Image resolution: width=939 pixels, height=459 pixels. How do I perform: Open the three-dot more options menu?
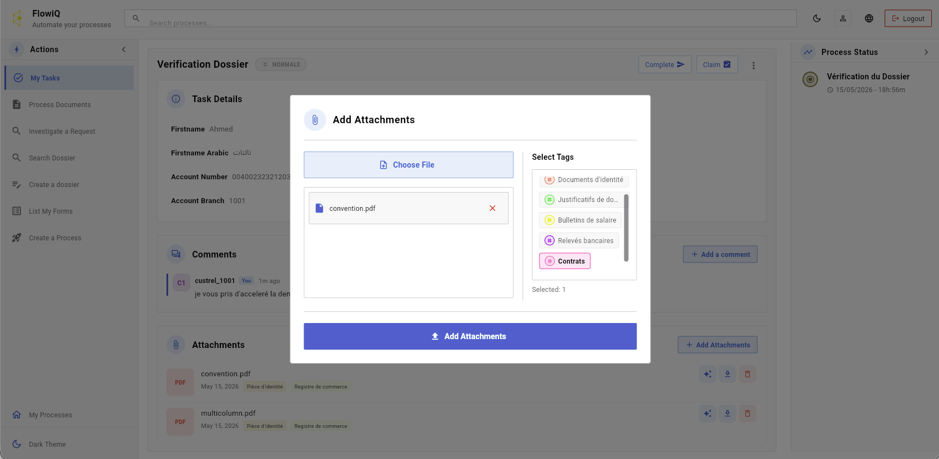click(x=754, y=65)
